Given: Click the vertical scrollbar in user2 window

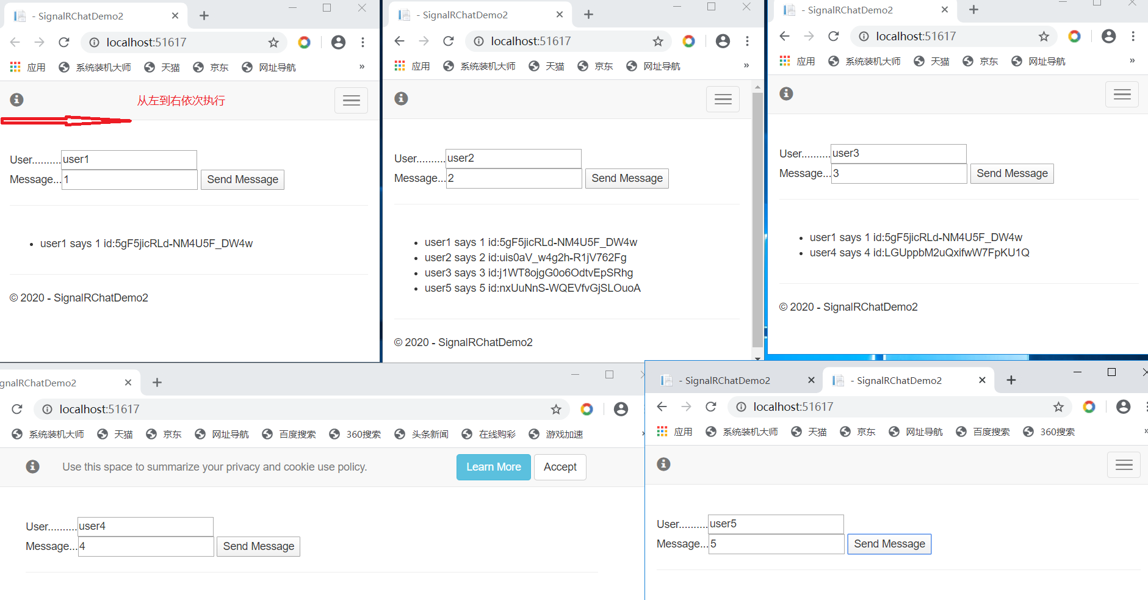Looking at the screenshot, I should click(x=757, y=220).
